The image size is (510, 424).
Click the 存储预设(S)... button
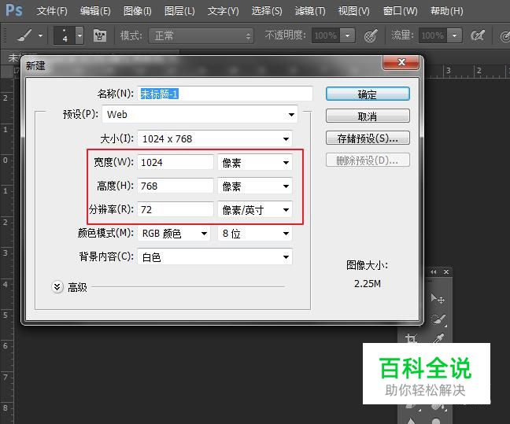pos(368,138)
